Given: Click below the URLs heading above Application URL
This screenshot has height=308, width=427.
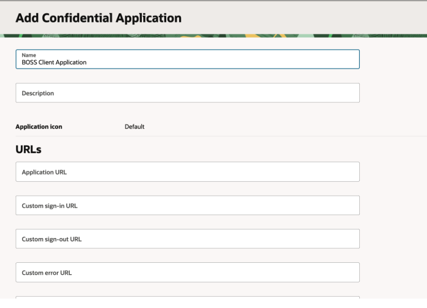Looking at the screenshot, I should [187, 157].
